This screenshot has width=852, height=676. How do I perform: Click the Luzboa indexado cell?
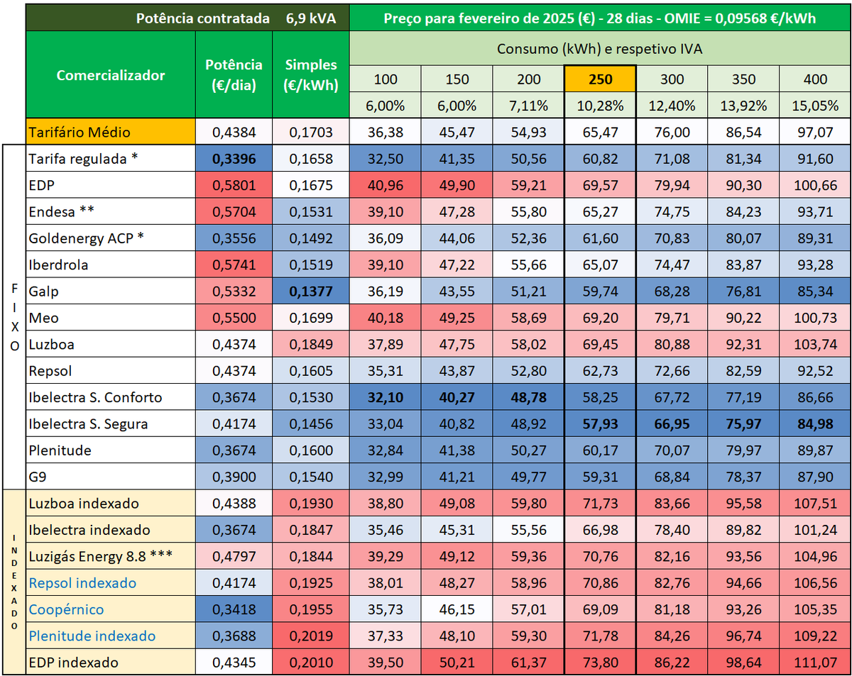[x=111, y=504]
